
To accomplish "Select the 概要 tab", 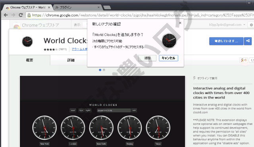I will point(29,60).
